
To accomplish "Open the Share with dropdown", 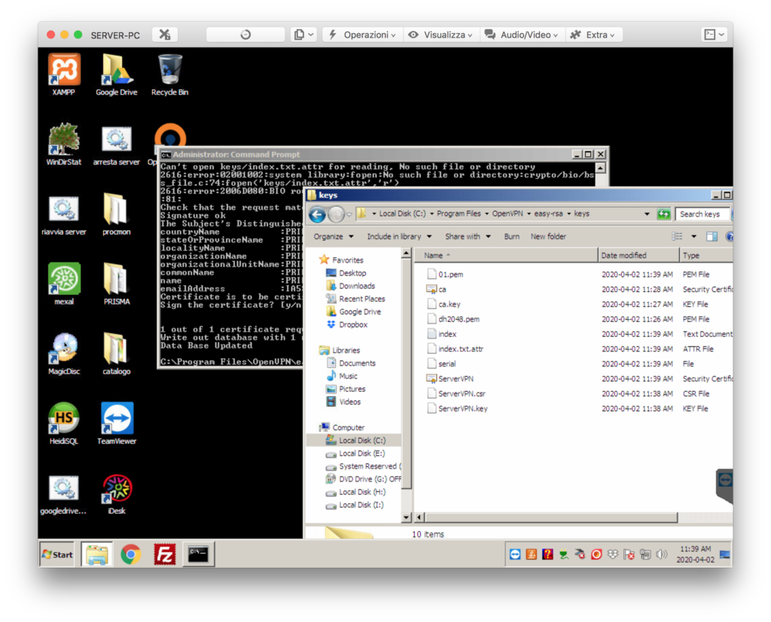I will [x=468, y=236].
